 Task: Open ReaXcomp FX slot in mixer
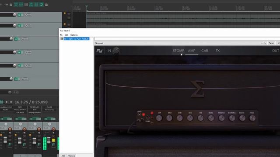point(49,110)
